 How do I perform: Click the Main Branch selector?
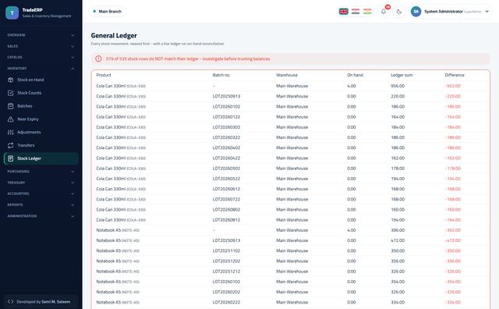pyautogui.click(x=107, y=12)
